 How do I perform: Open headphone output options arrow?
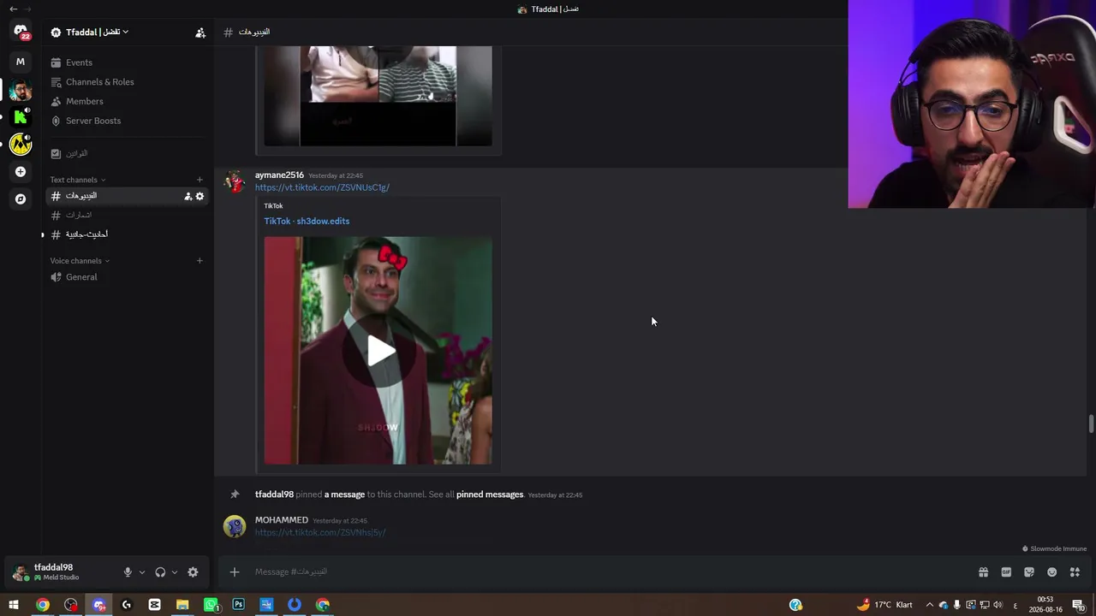(x=175, y=572)
